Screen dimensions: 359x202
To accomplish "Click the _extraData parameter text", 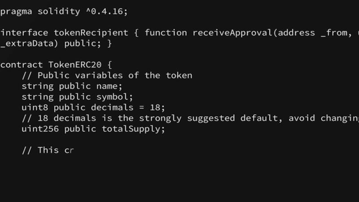I will pyautogui.click(x=26, y=44).
